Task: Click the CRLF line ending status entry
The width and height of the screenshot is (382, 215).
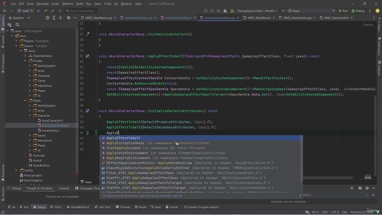Action: (x=325, y=212)
